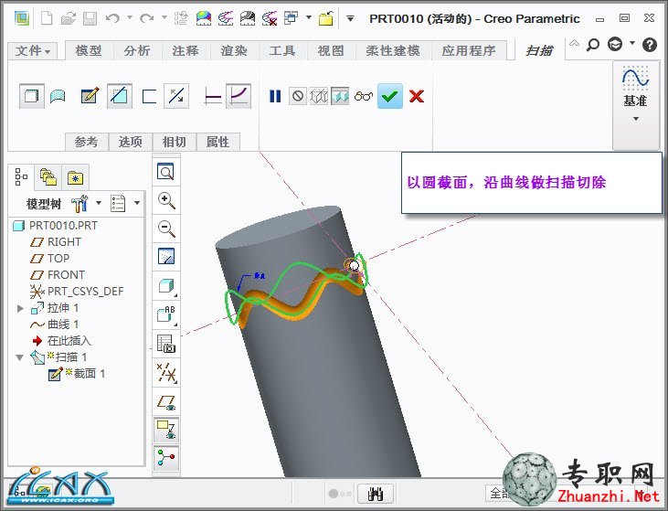This screenshot has height=511, width=668.
Task: Collapse the ribbon with the up arrow
Action: tap(574, 43)
